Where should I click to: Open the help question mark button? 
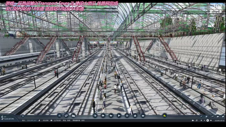pyautogui.click(x=23, y=116)
